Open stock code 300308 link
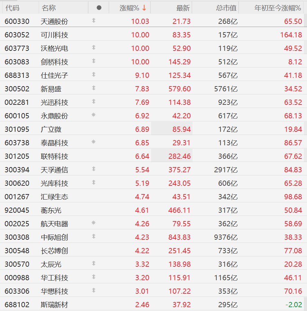 click(x=17, y=237)
